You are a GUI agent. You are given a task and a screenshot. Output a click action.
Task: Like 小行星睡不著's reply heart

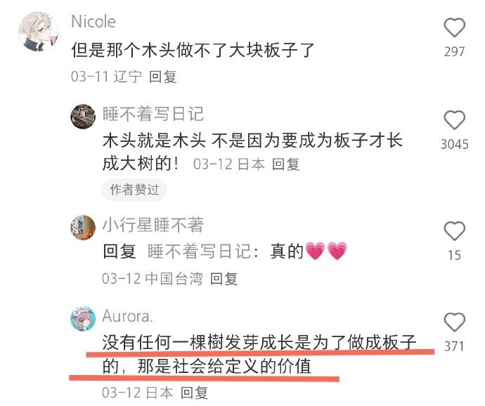[454, 231]
